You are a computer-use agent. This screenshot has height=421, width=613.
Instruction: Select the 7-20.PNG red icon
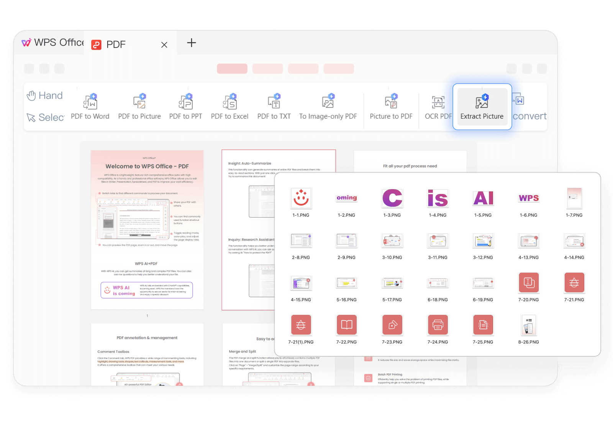(529, 282)
